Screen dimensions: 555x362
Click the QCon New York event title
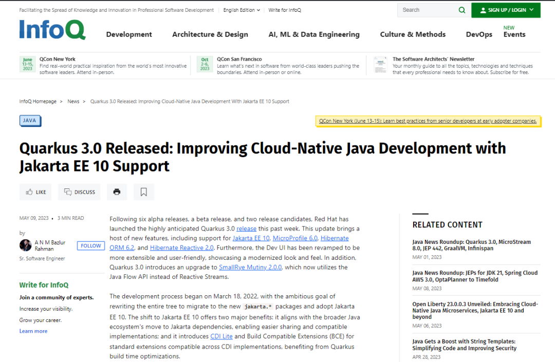click(x=58, y=59)
